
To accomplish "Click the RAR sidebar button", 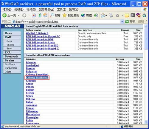I will (12, 37).
